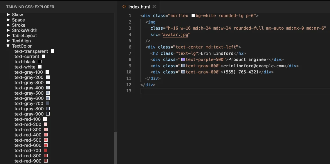The height and width of the screenshot is (164, 330).
Task: Click the .text-gray-100 swatch
Action: tap(47, 72)
